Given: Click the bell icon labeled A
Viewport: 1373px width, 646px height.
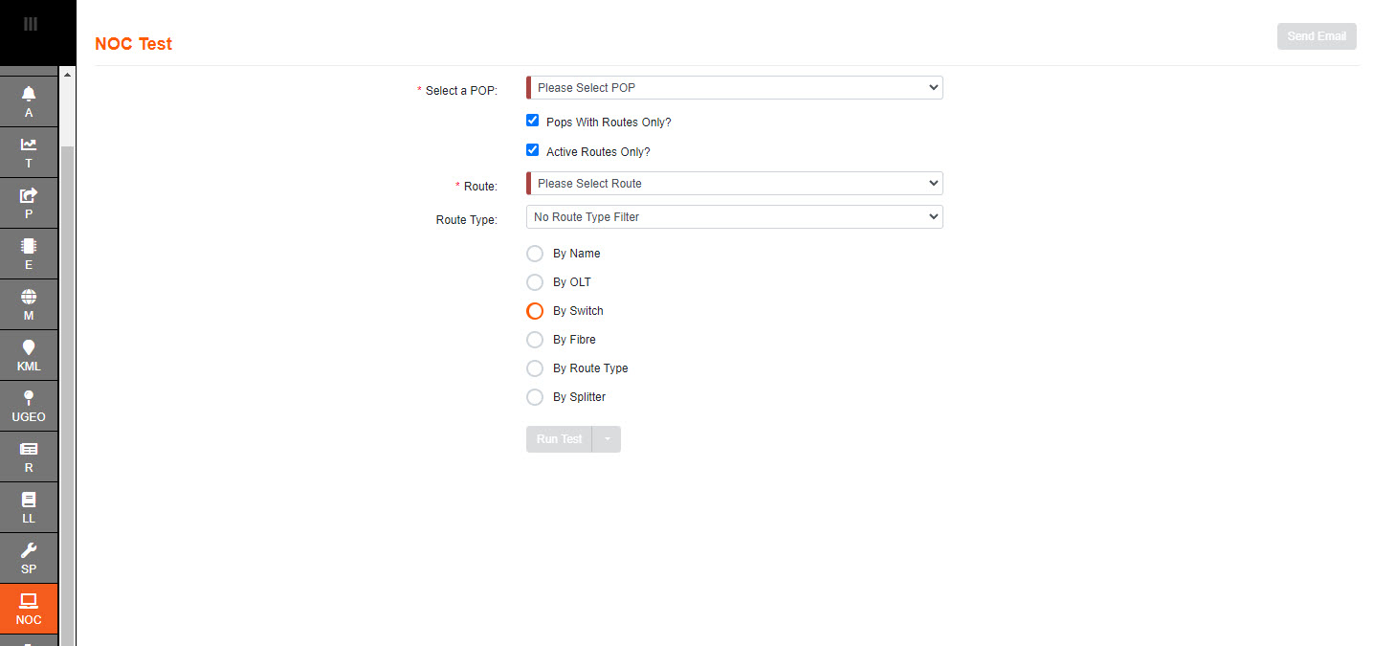Looking at the screenshot, I should (29, 100).
